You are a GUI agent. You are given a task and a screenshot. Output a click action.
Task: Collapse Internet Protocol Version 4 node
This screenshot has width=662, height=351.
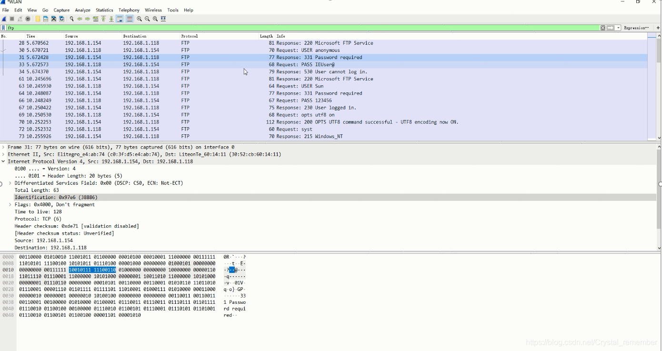[3, 161]
